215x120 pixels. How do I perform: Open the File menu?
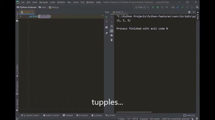point(23,2)
